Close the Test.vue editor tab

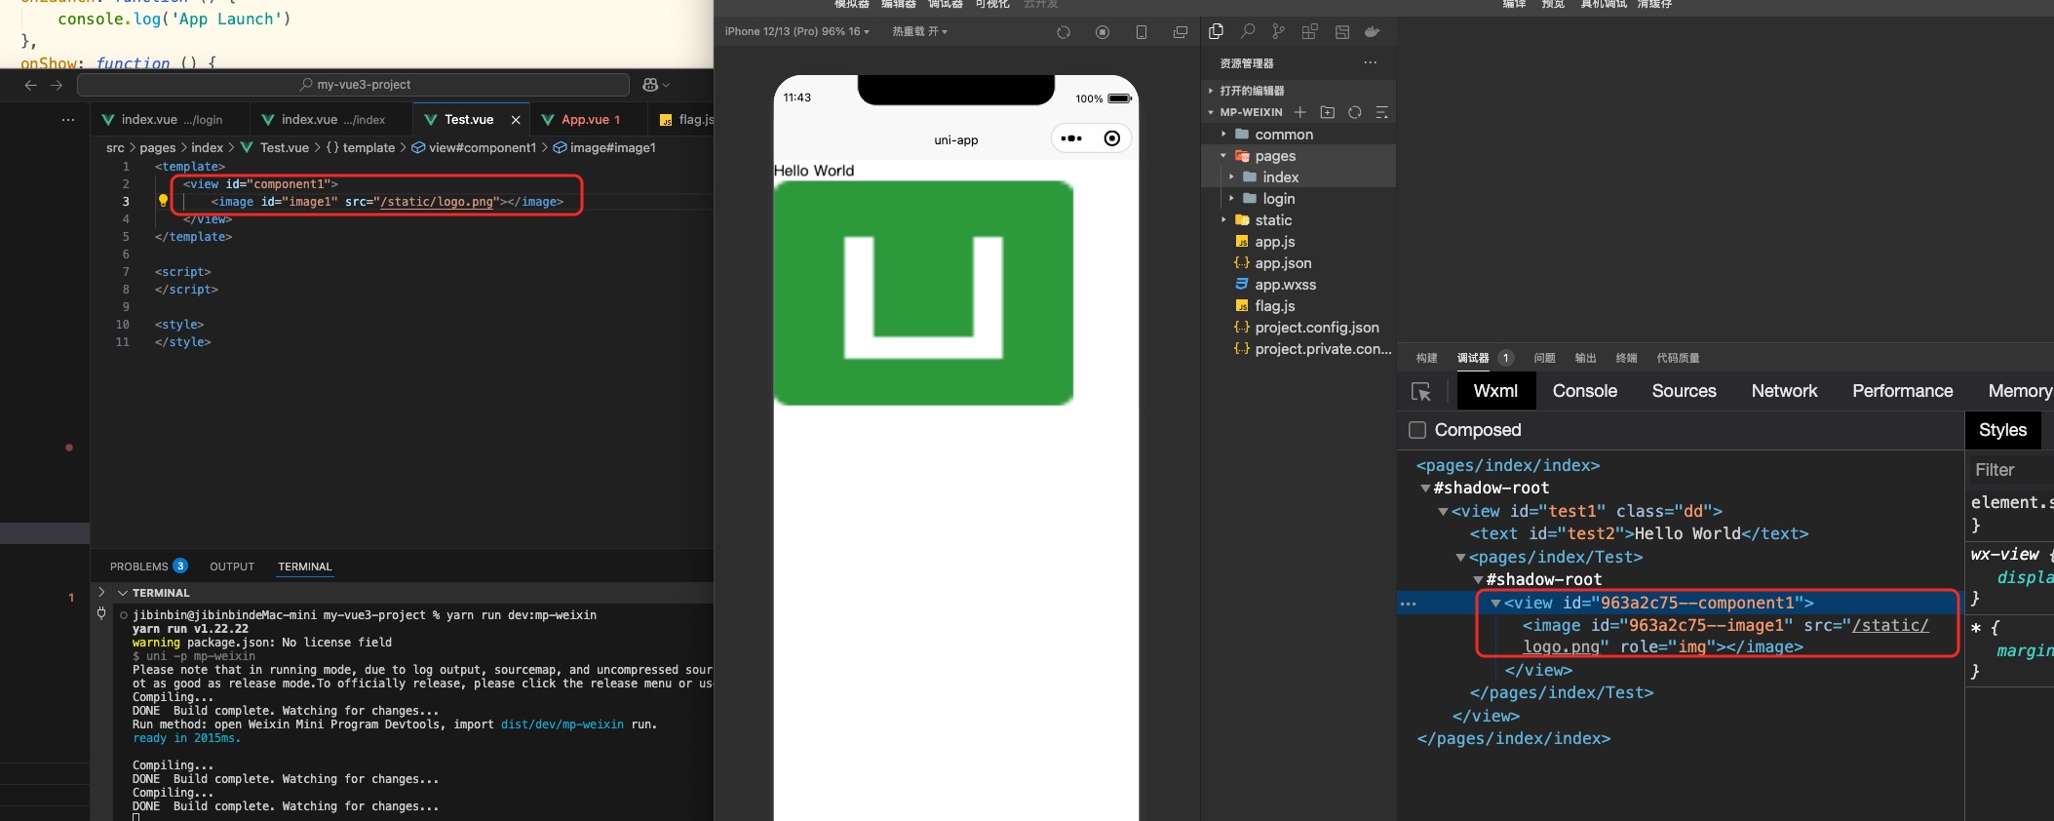click(x=516, y=120)
